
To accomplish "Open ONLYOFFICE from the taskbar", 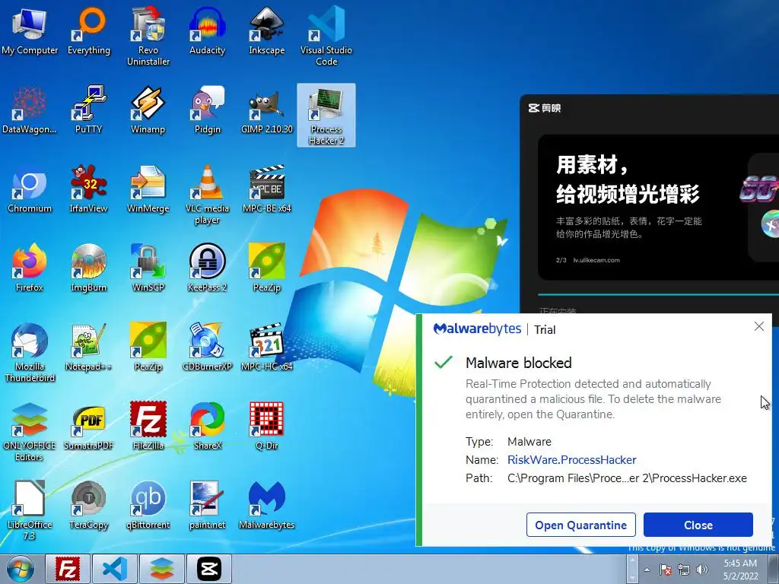I will [x=162, y=569].
